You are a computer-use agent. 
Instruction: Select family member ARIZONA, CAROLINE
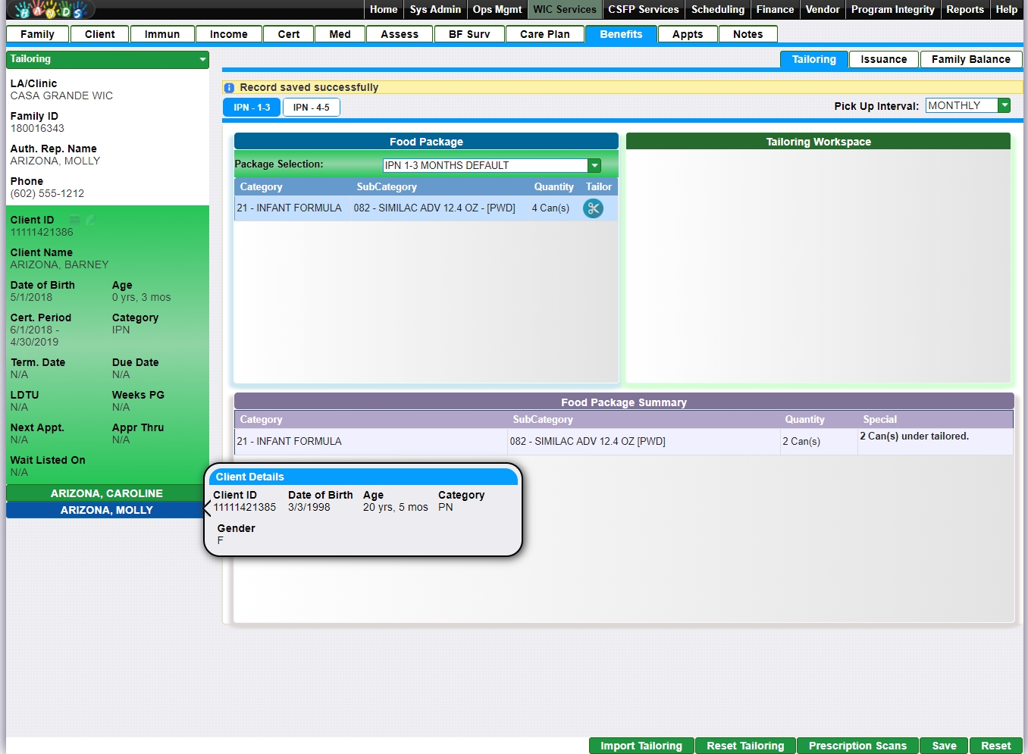click(107, 493)
